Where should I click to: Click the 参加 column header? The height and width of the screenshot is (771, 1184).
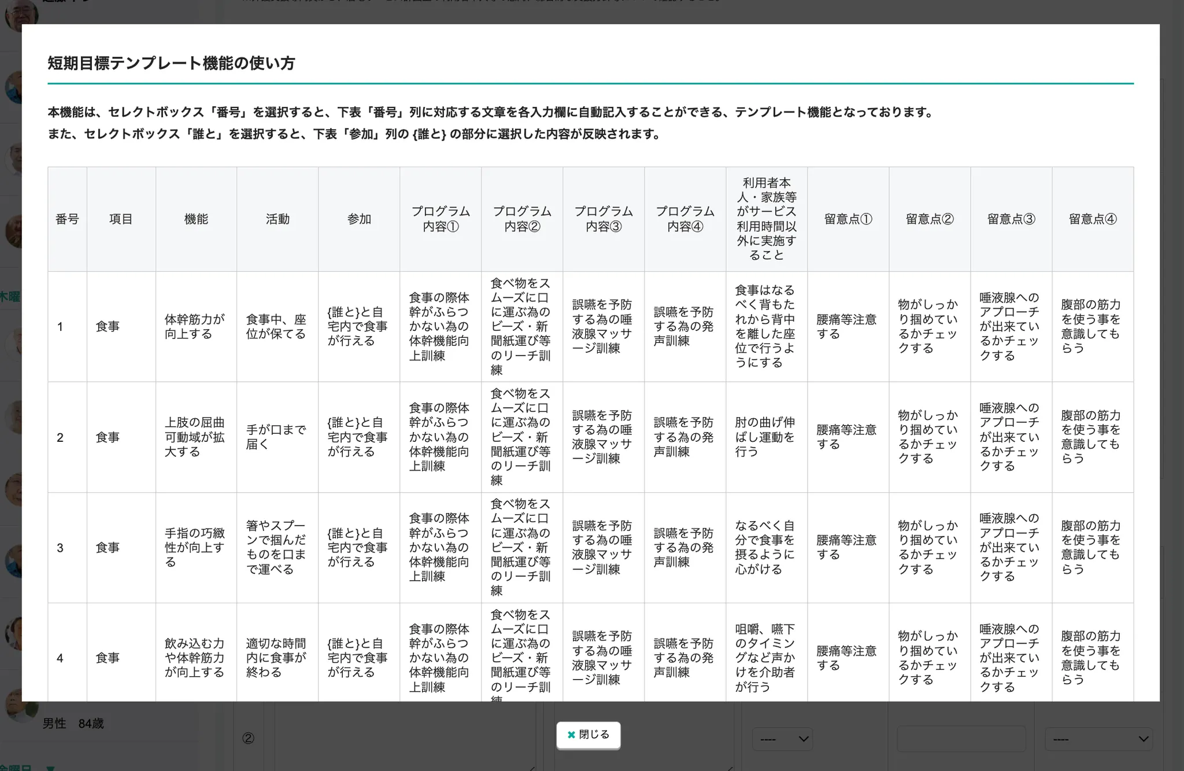pos(359,219)
